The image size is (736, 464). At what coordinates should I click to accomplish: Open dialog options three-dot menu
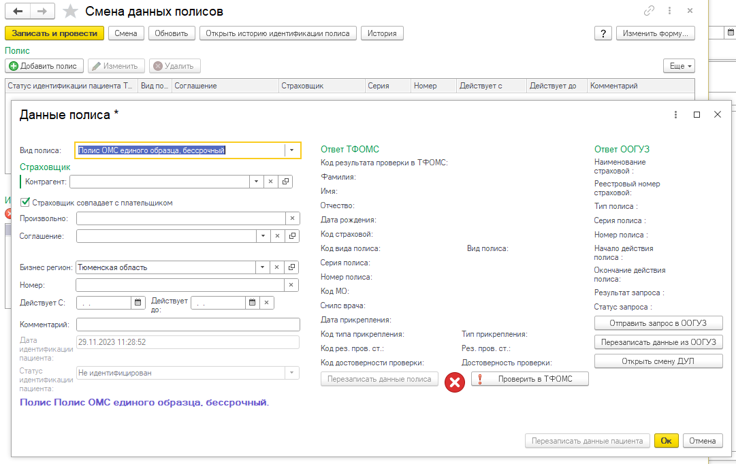click(675, 115)
